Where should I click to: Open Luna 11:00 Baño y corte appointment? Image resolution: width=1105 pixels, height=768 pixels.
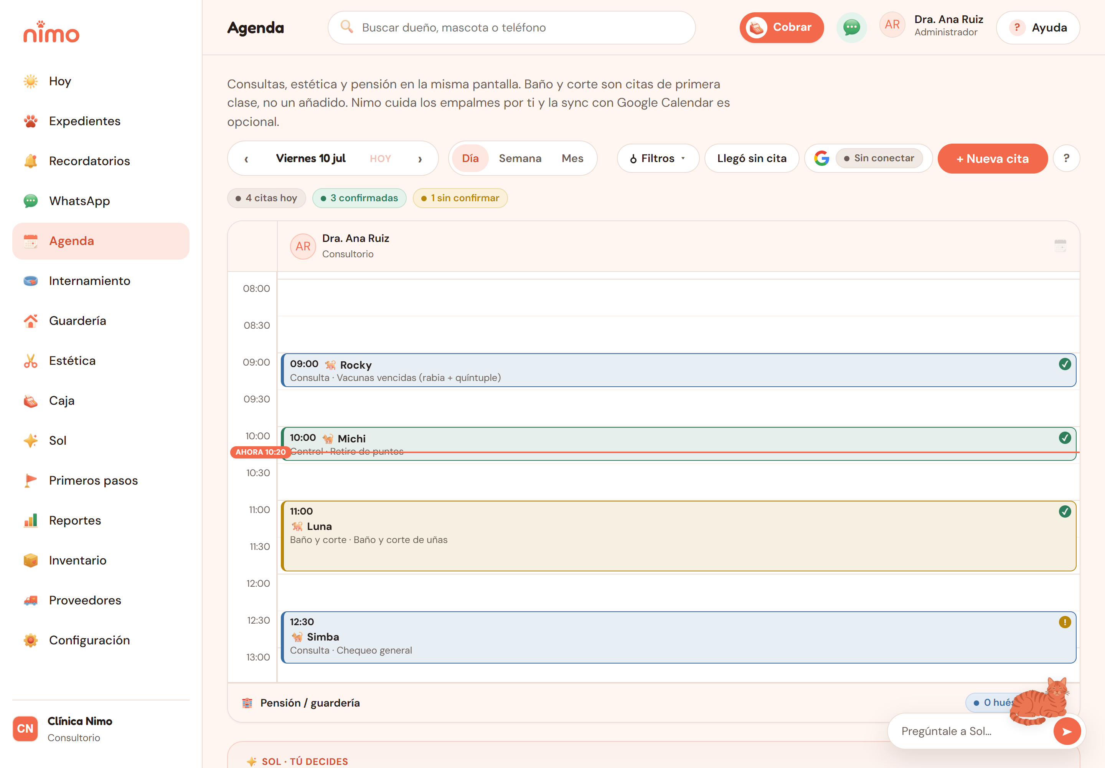[x=678, y=536]
